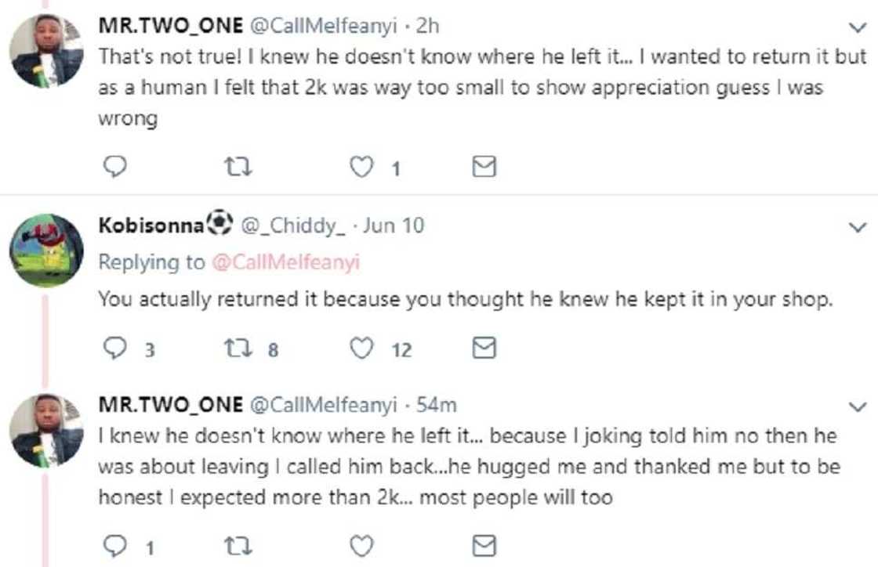Send first tweet via direct message icon

click(486, 167)
